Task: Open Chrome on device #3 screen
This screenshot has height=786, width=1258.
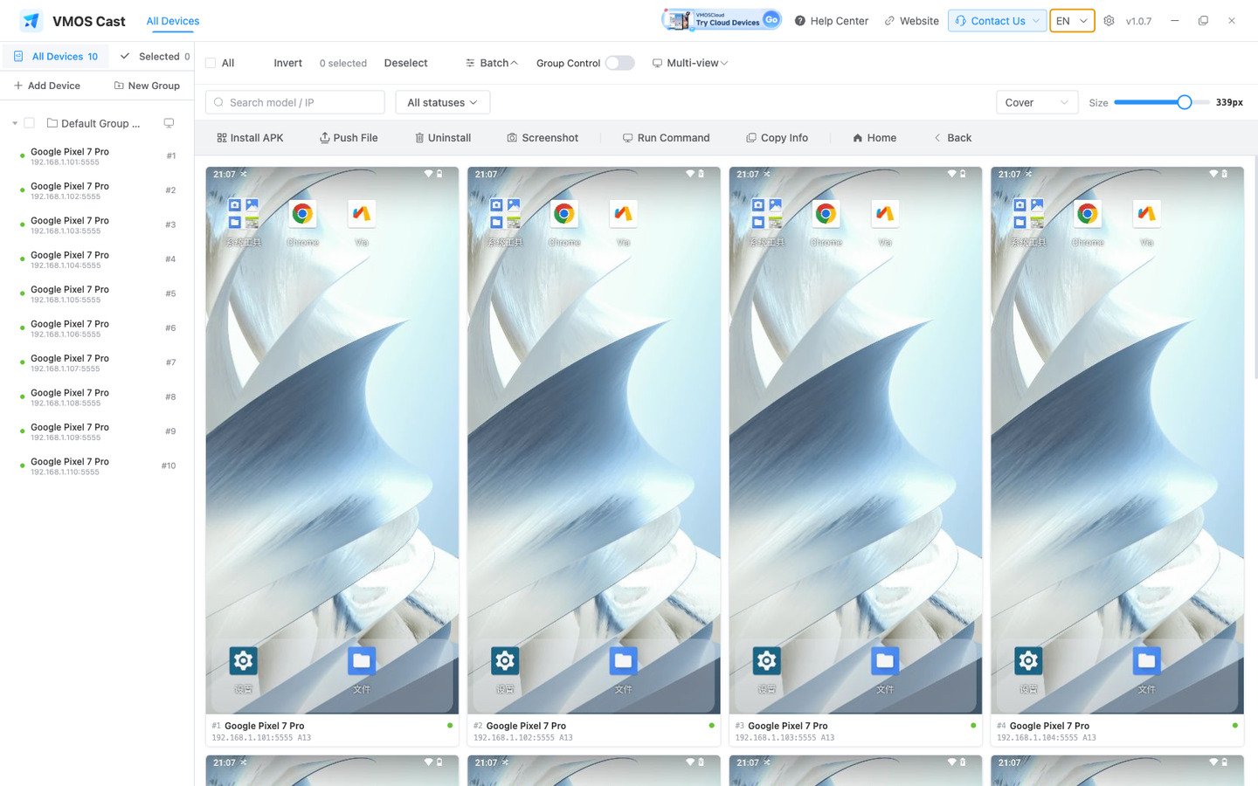Action: tap(826, 214)
